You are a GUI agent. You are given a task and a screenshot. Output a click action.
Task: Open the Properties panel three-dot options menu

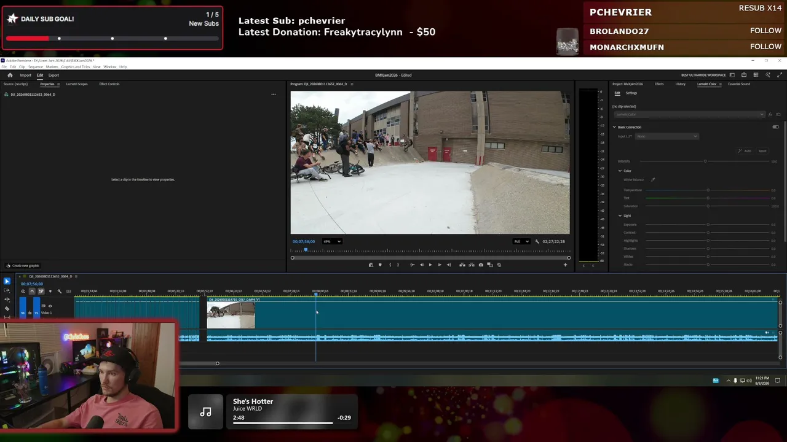[x=274, y=95]
